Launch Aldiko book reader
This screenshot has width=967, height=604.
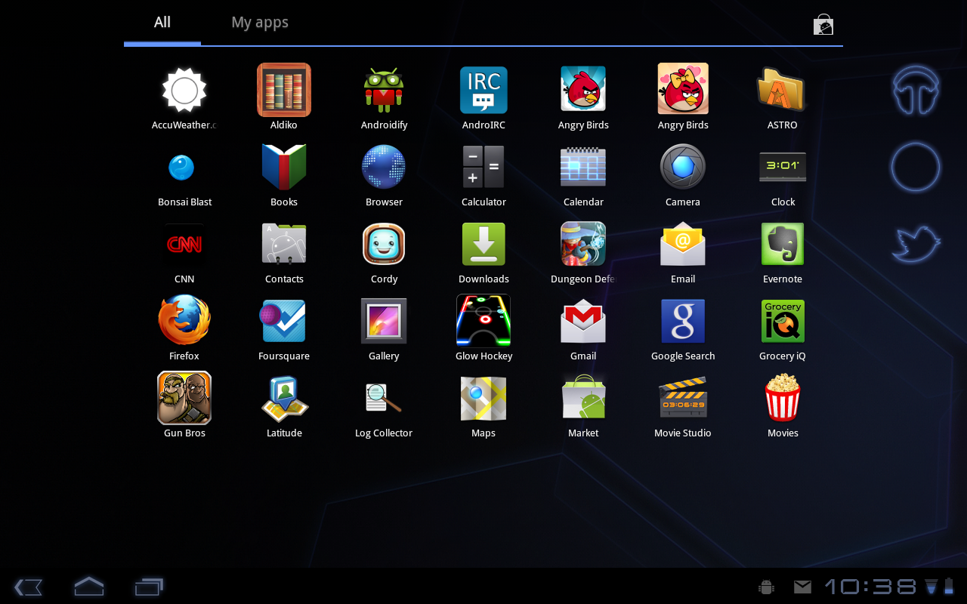(x=284, y=90)
